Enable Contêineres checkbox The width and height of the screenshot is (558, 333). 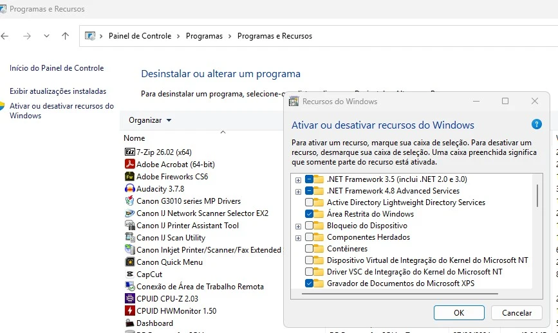[x=309, y=249]
